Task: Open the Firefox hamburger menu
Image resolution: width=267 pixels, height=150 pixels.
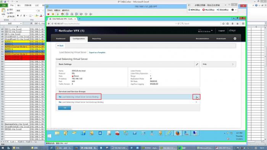Action: pos(243,24)
